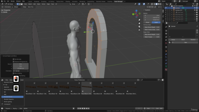Viewport: 199px width, 112px height.
Task: Open the Material properties tab icon
Action: click(x=166, y=70)
